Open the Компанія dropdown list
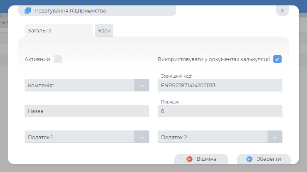 coord(79,85)
